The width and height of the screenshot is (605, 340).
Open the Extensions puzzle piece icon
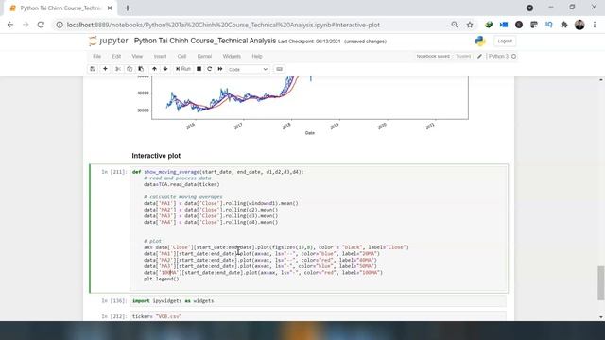pyautogui.click(x=564, y=25)
